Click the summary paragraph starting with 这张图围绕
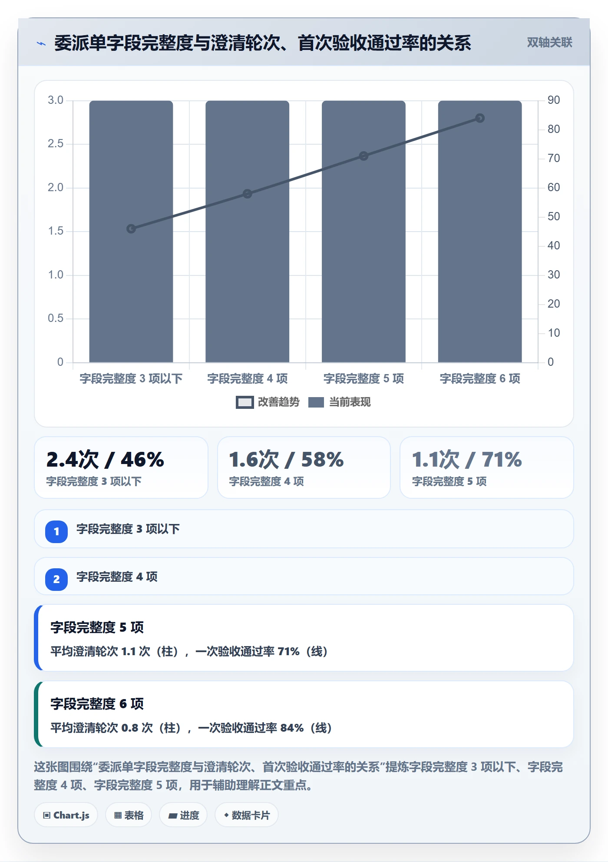 pos(299,776)
